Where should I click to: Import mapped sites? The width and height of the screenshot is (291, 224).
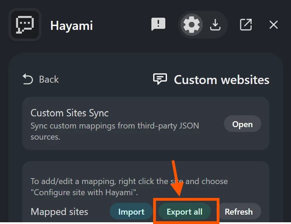pyautogui.click(x=131, y=211)
